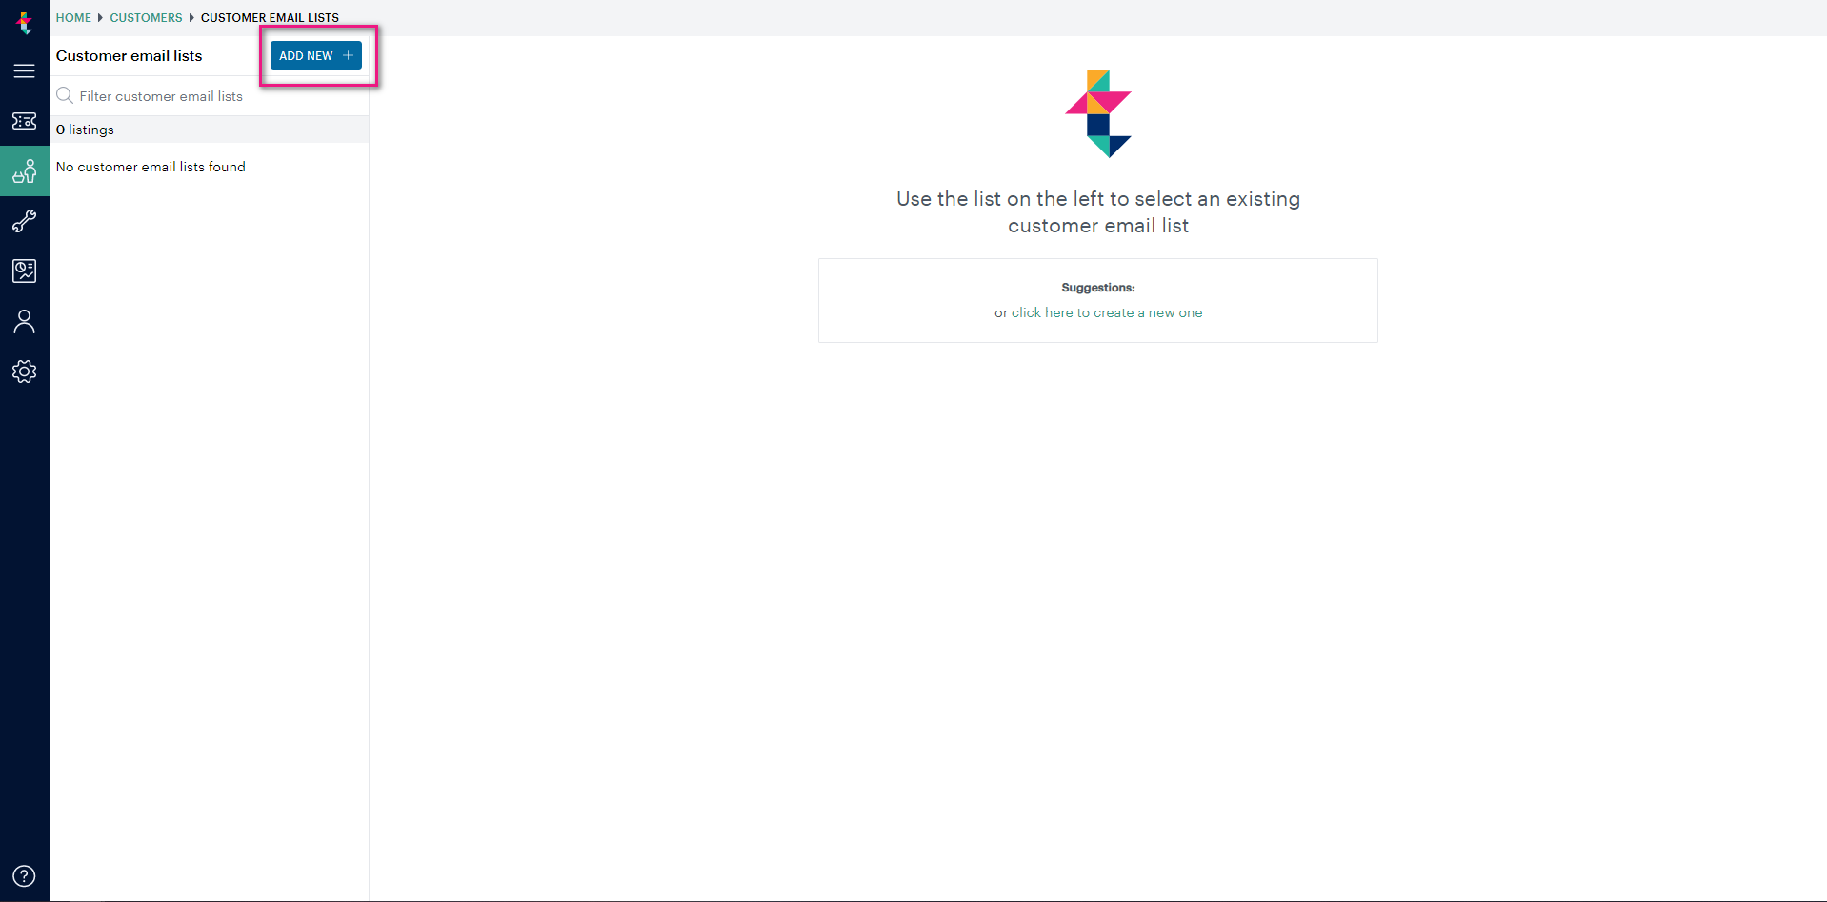Open the help question mark icon
1827x902 pixels.
tap(25, 876)
